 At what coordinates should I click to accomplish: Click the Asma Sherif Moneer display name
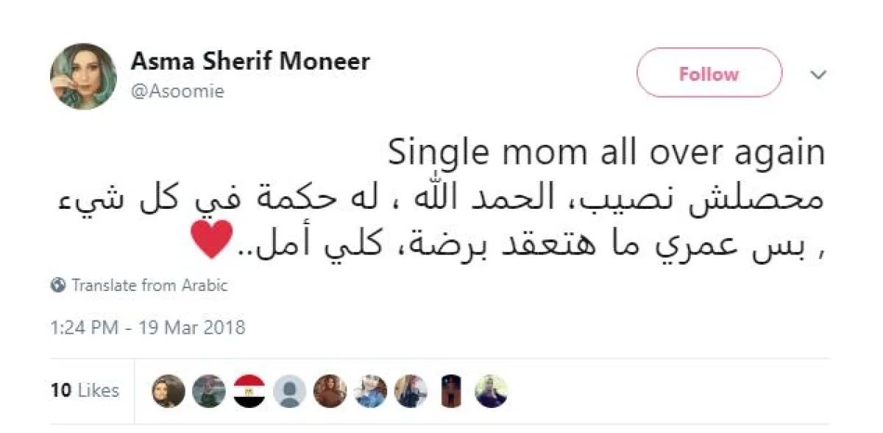250,62
